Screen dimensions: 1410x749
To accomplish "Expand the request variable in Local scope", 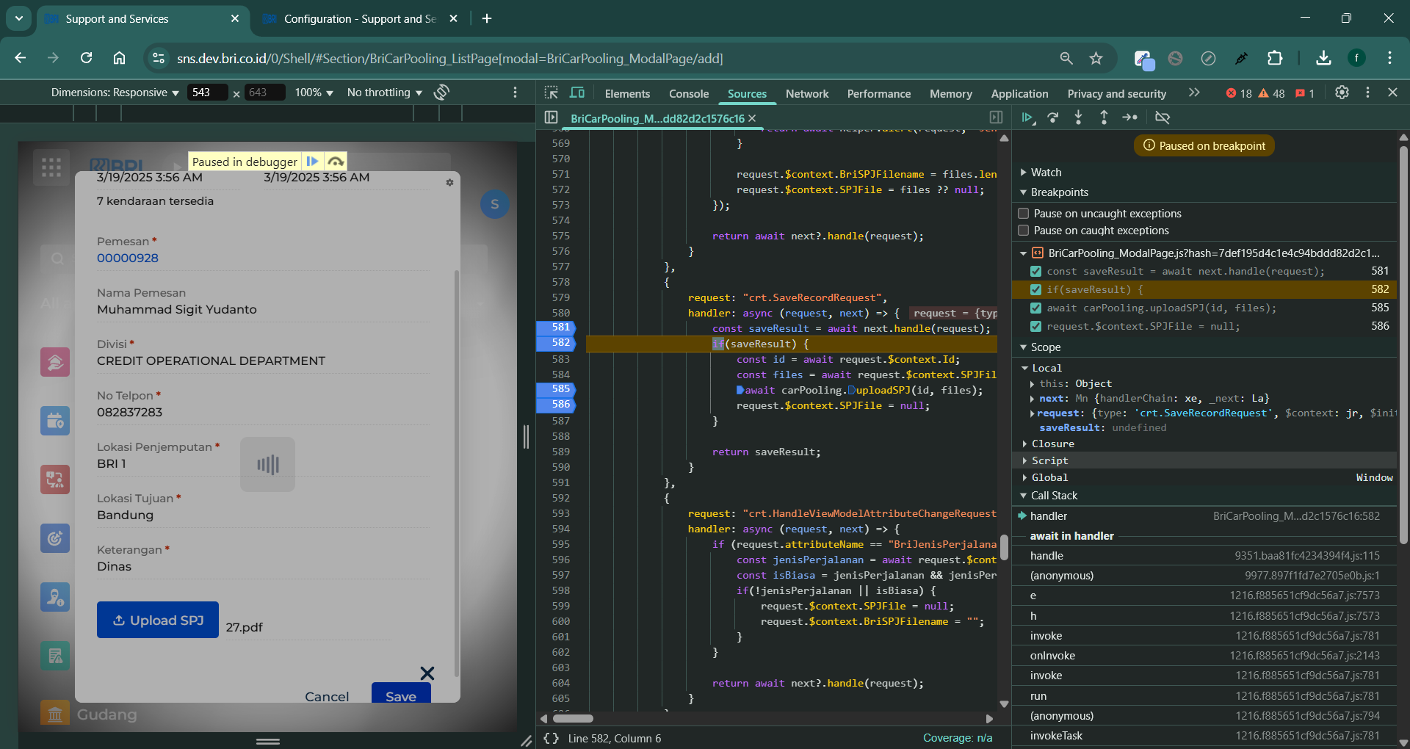I will (1033, 413).
